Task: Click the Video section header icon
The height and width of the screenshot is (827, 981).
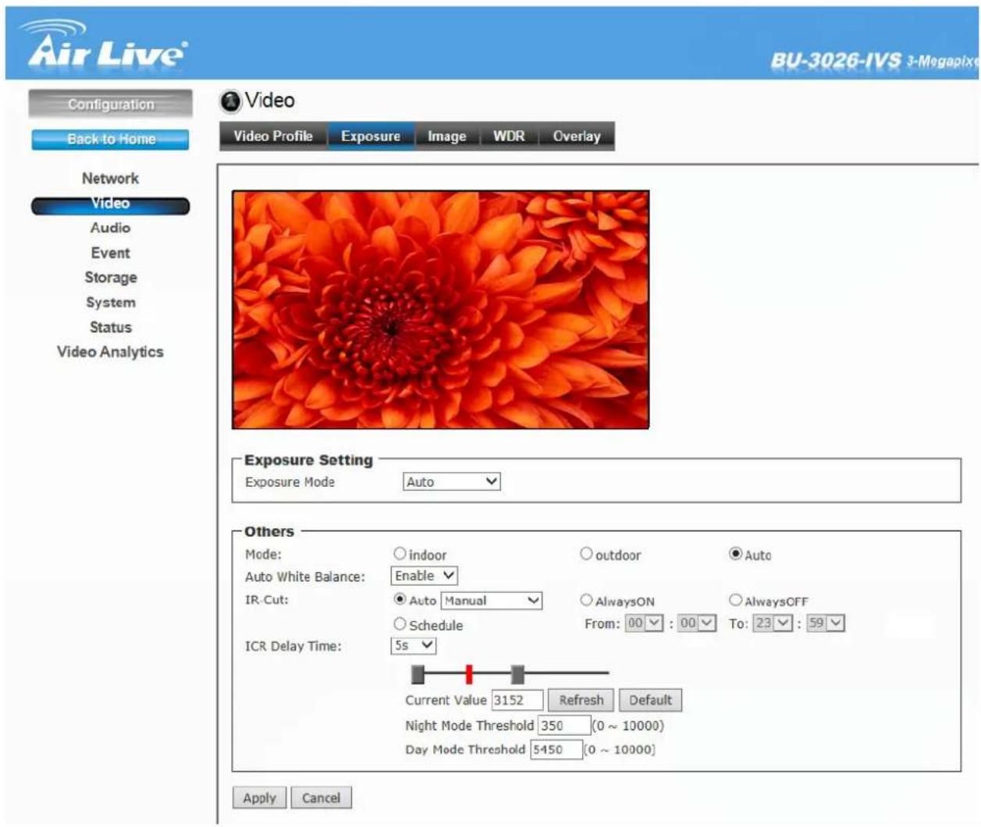Action: point(230,101)
